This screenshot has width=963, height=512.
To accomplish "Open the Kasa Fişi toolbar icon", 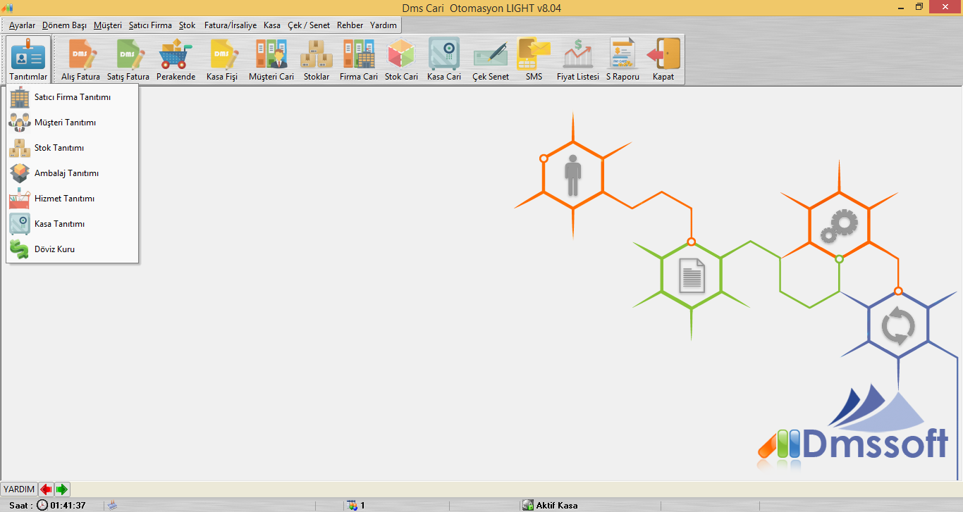I will (222, 55).
